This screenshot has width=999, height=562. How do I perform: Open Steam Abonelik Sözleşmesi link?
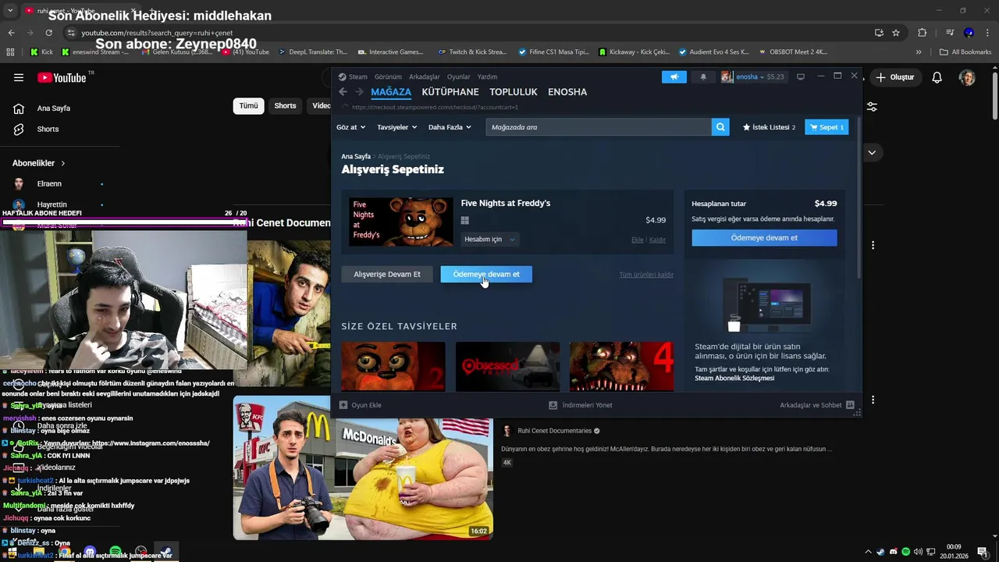[734, 379]
